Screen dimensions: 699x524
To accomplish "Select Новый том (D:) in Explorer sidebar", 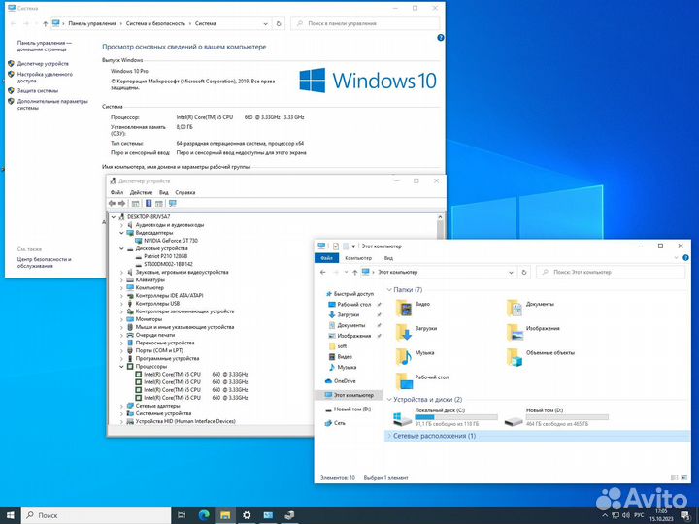I will (x=349, y=409).
